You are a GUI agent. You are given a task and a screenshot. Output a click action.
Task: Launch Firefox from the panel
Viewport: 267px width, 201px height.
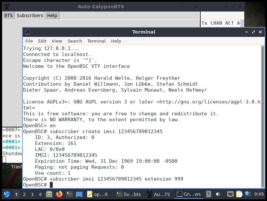coord(59,194)
